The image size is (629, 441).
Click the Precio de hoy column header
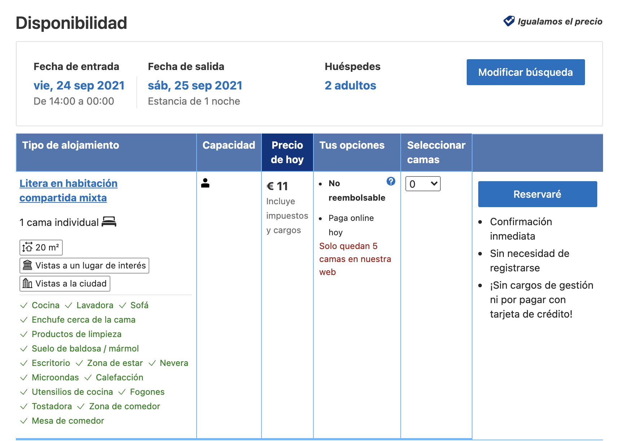point(287,152)
